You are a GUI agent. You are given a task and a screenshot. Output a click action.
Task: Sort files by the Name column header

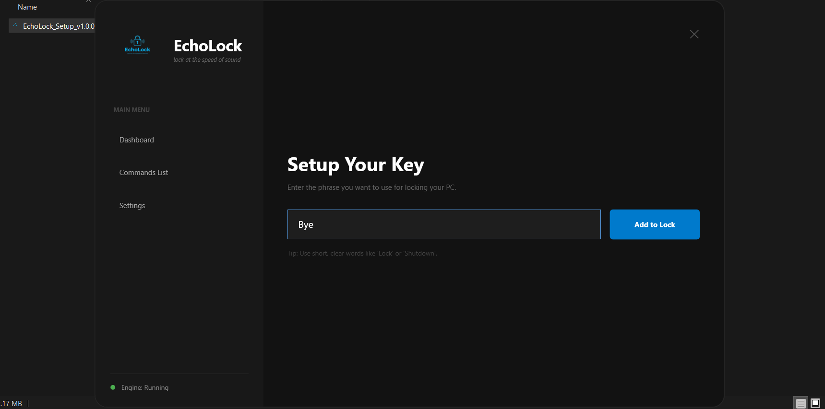[27, 7]
